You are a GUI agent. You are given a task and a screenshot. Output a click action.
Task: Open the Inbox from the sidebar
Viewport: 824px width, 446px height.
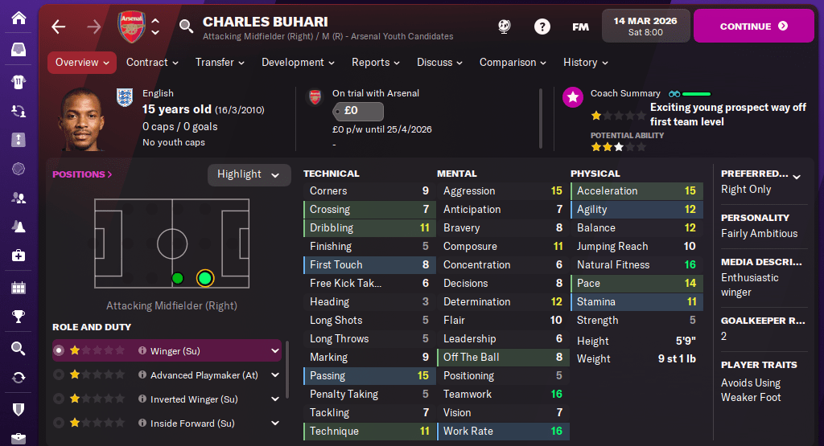click(x=19, y=50)
